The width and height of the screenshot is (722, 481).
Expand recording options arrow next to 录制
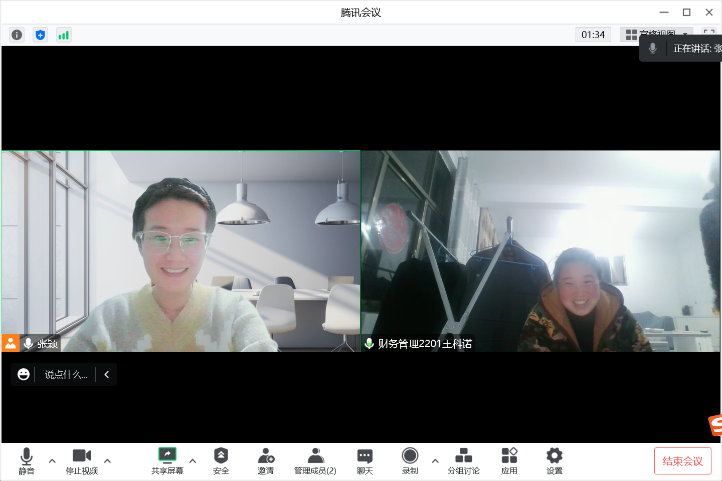click(435, 461)
